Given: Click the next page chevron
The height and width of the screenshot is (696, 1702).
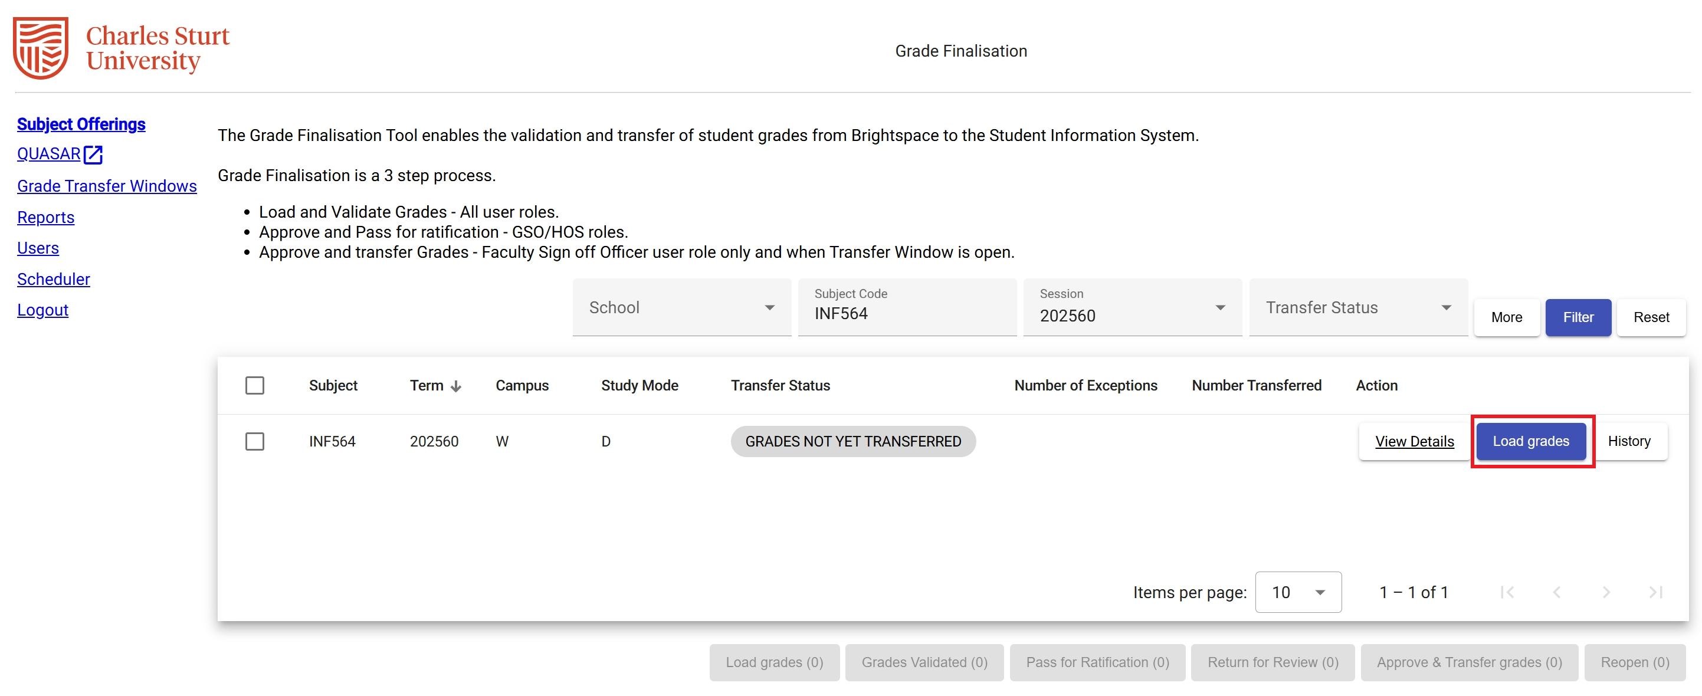Looking at the screenshot, I should coord(1606,592).
